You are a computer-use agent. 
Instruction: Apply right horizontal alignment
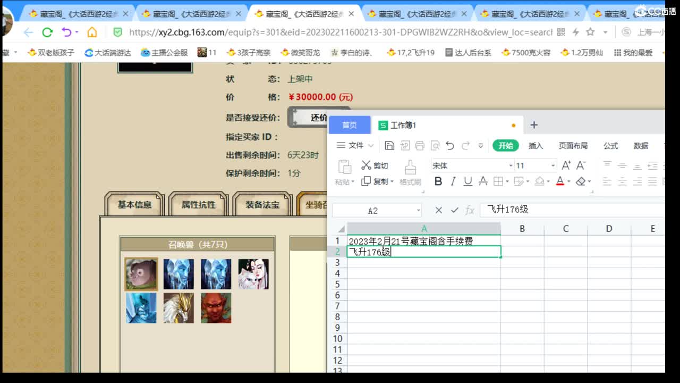point(637,181)
